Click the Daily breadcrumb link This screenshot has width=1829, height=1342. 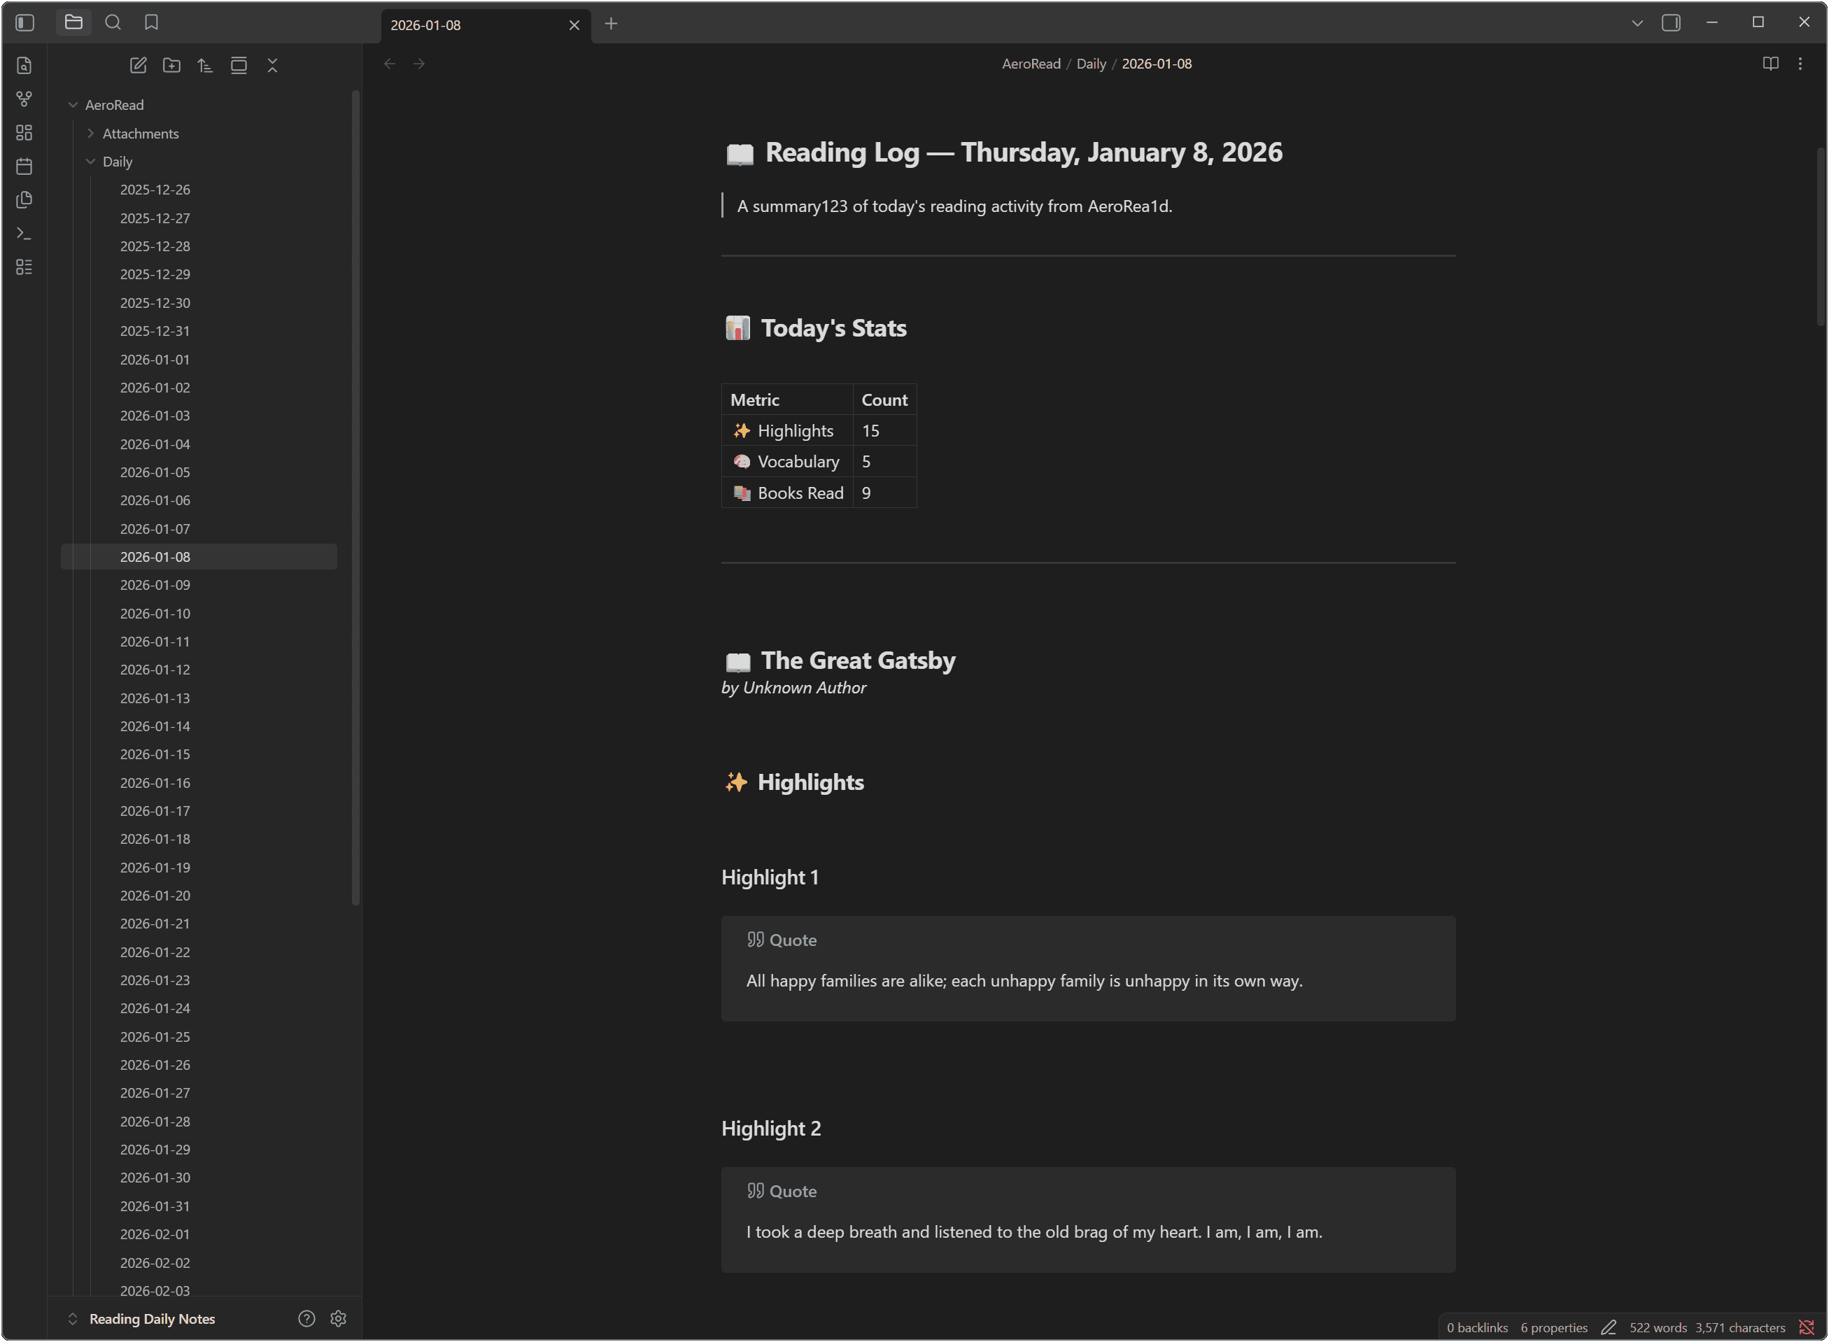(x=1091, y=64)
